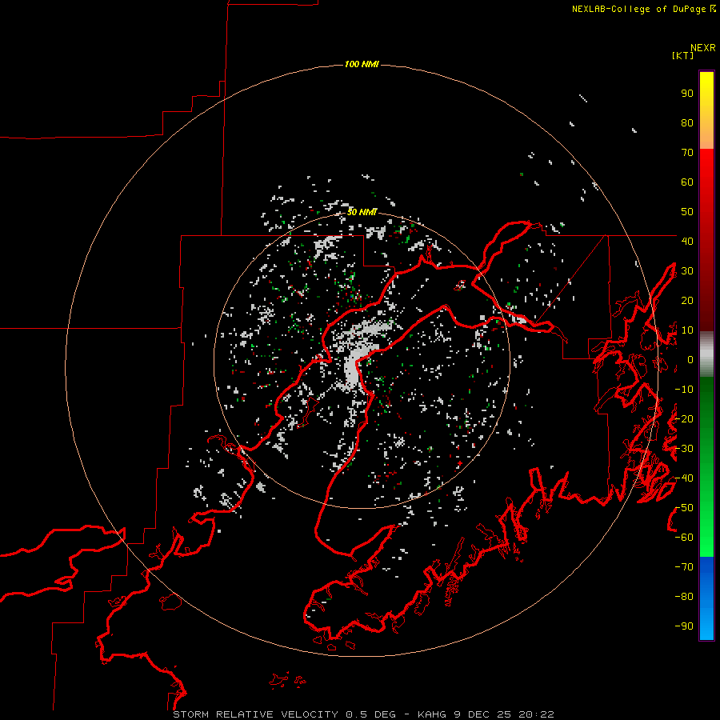Click the -90 value on the velocity scale

[x=684, y=626]
